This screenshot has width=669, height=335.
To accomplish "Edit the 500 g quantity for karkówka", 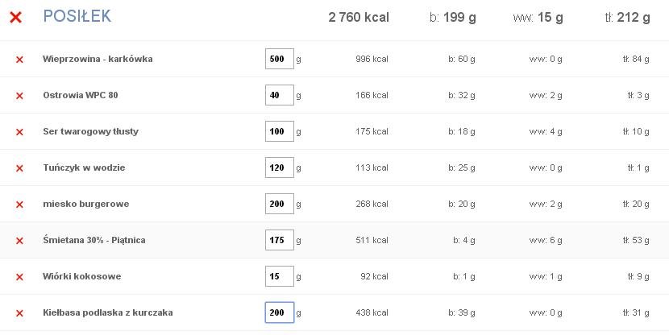I will pyautogui.click(x=280, y=59).
